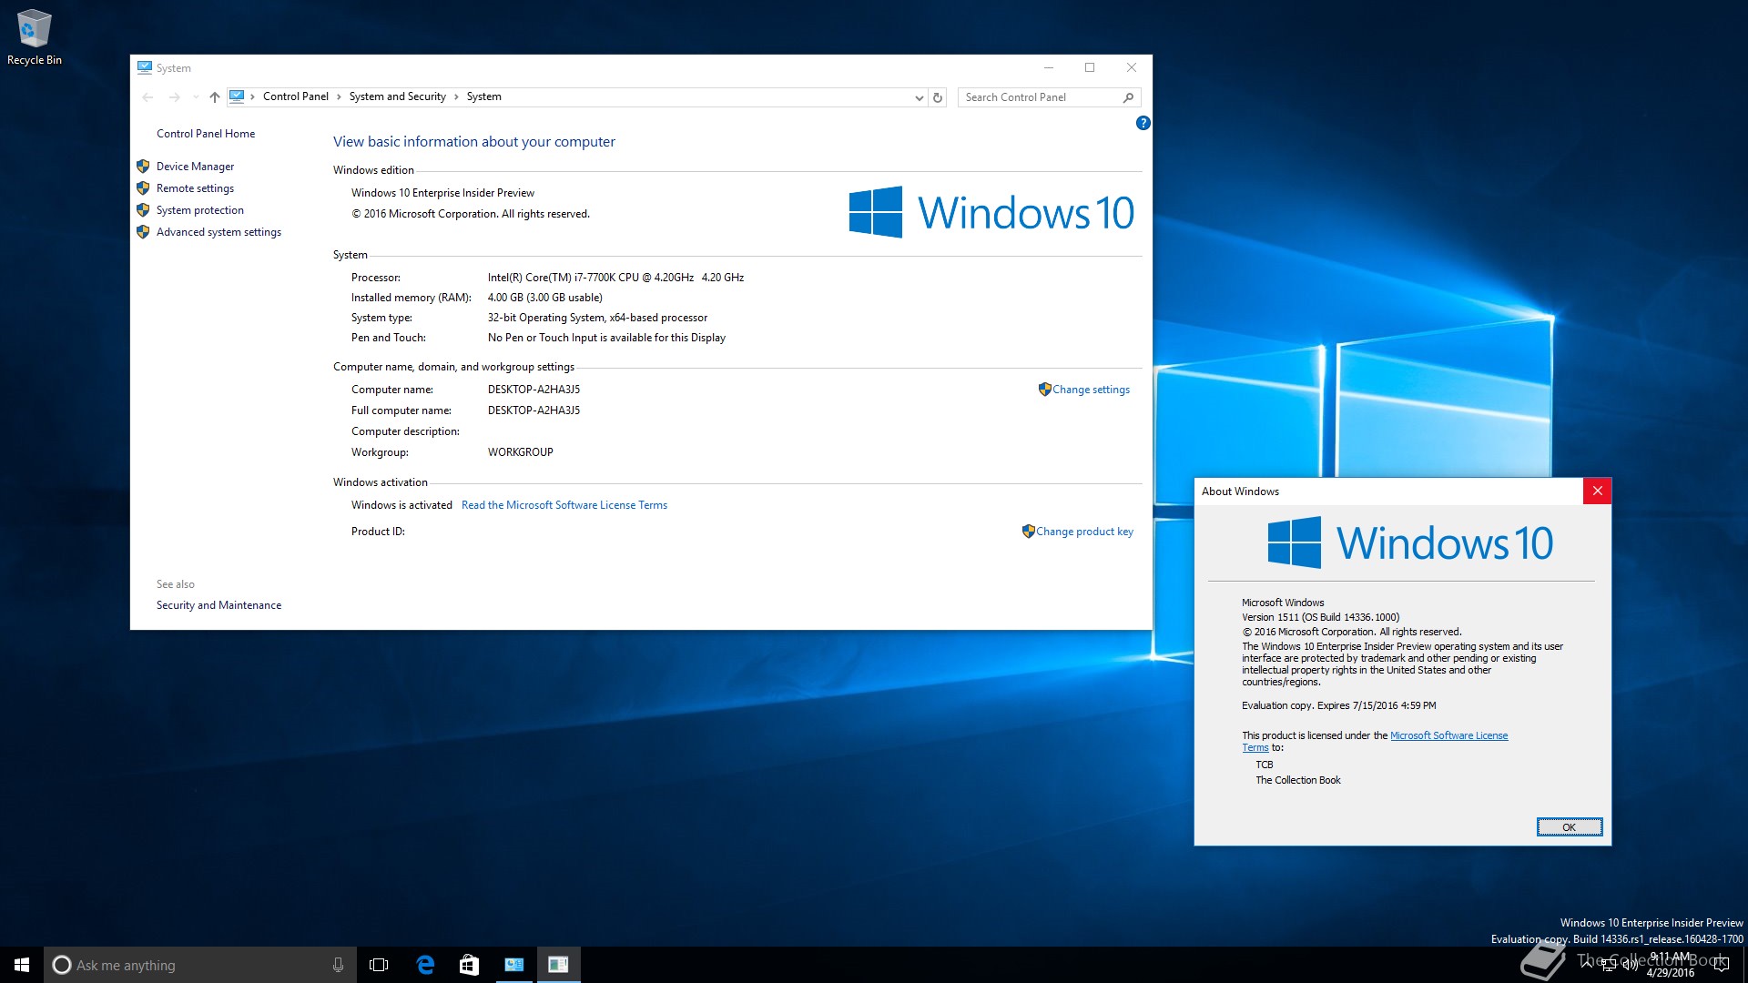The width and height of the screenshot is (1748, 983).
Task: Expand chevron after Control Panel breadcrumb
Action: pos(339,96)
